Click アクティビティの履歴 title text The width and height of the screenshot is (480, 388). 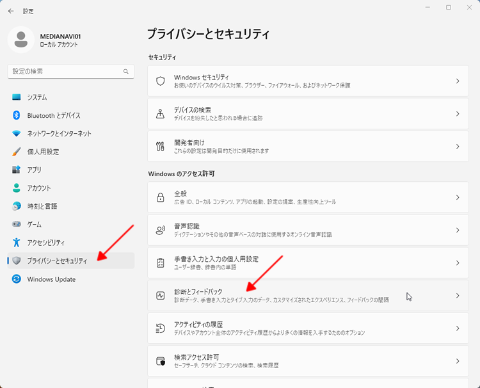click(198, 325)
